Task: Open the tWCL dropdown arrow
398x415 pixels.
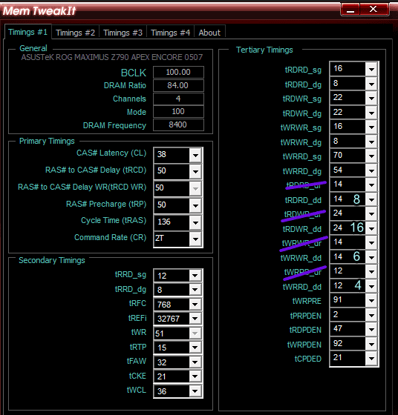Action: pos(195,391)
